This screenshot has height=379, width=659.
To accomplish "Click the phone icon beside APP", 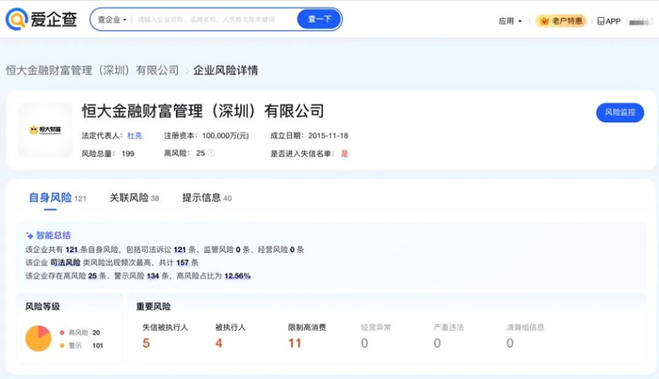I will [601, 21].
